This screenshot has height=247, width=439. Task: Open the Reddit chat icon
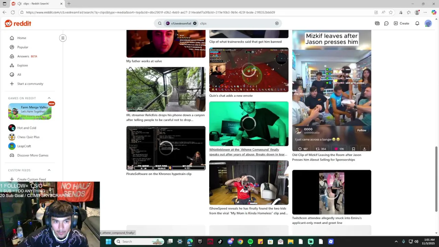[x=386, y=23]
